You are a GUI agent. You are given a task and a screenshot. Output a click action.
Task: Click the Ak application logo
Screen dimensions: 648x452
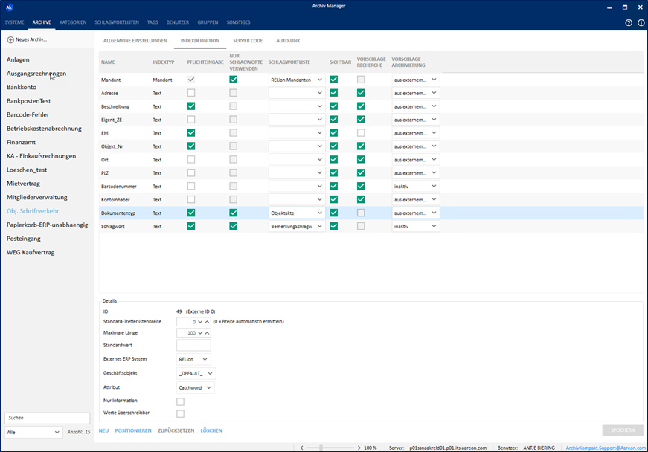pos(10,7)
